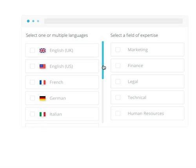Click the gray address bar field

pyautogui.click(x=113, y=21)
